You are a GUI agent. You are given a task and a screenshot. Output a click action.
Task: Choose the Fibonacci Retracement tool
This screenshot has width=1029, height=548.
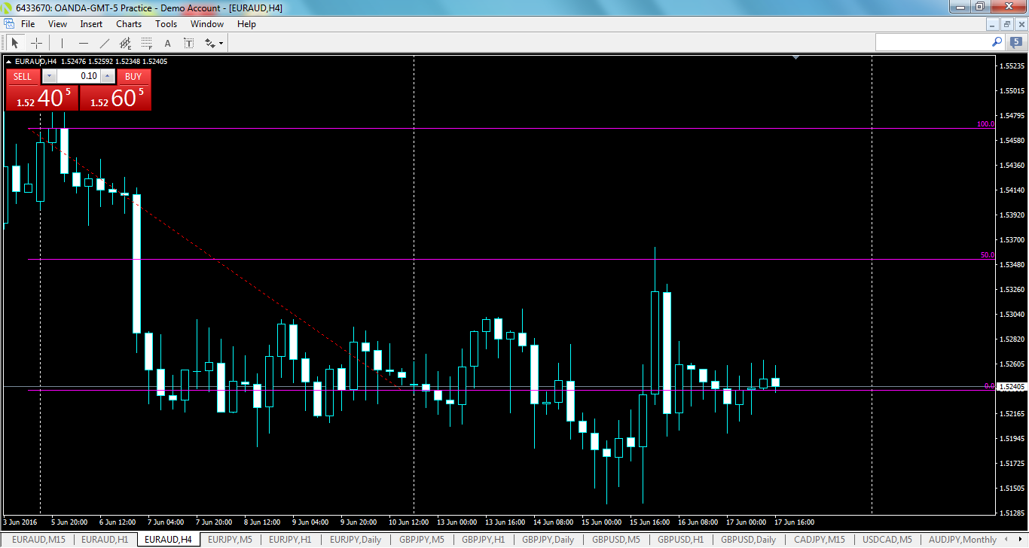(x=146, y=43)
